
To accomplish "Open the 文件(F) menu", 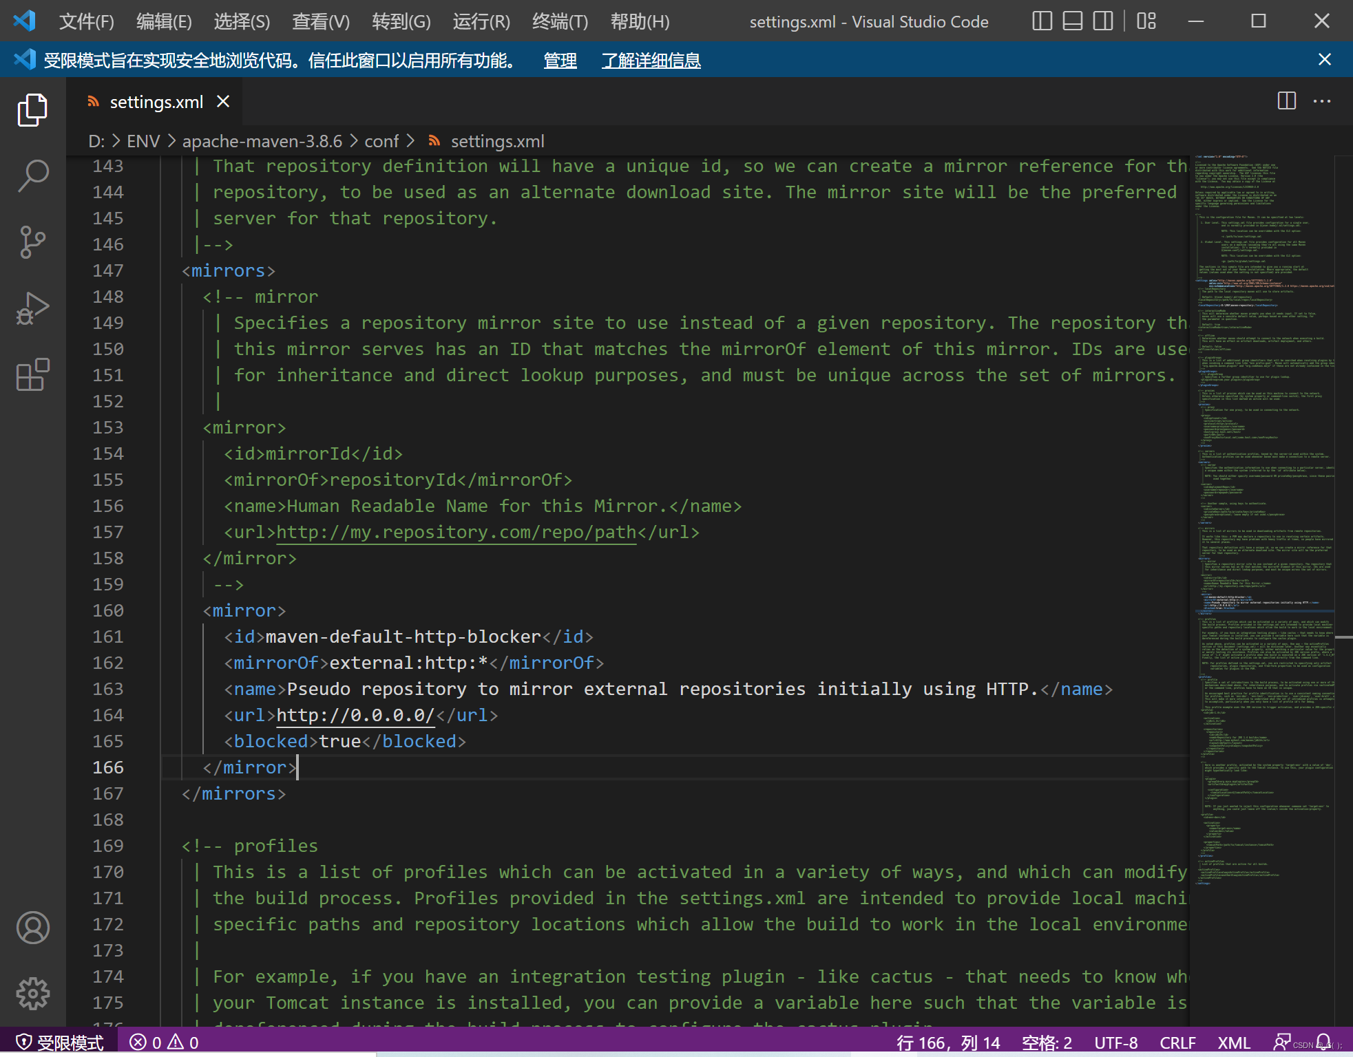I will click(x=86, y=21).
